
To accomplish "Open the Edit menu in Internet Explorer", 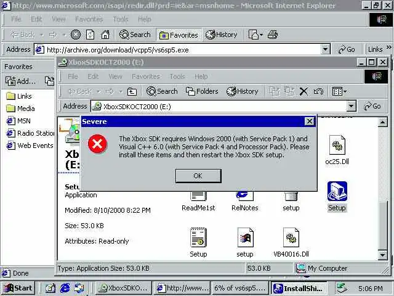I will [36, 19].
